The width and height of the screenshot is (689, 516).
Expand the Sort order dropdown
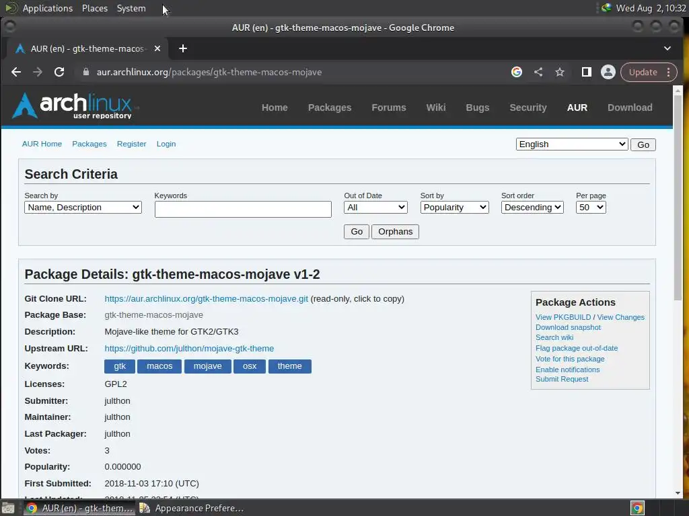click(532, 208)
